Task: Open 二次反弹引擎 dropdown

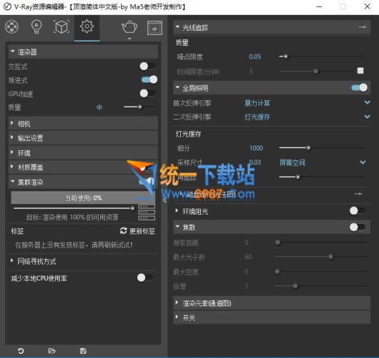Action: coord(307,117)
